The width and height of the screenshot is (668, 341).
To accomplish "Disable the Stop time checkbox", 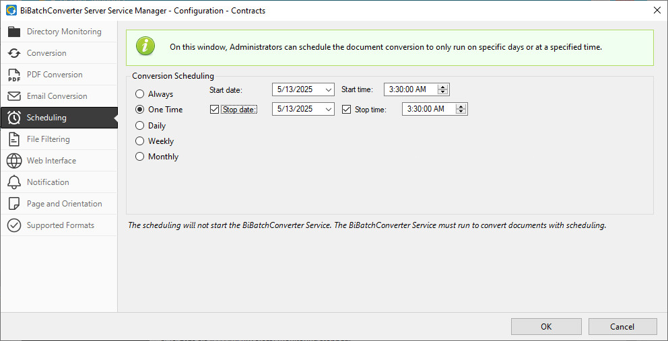I will click(x=347, y=110).
